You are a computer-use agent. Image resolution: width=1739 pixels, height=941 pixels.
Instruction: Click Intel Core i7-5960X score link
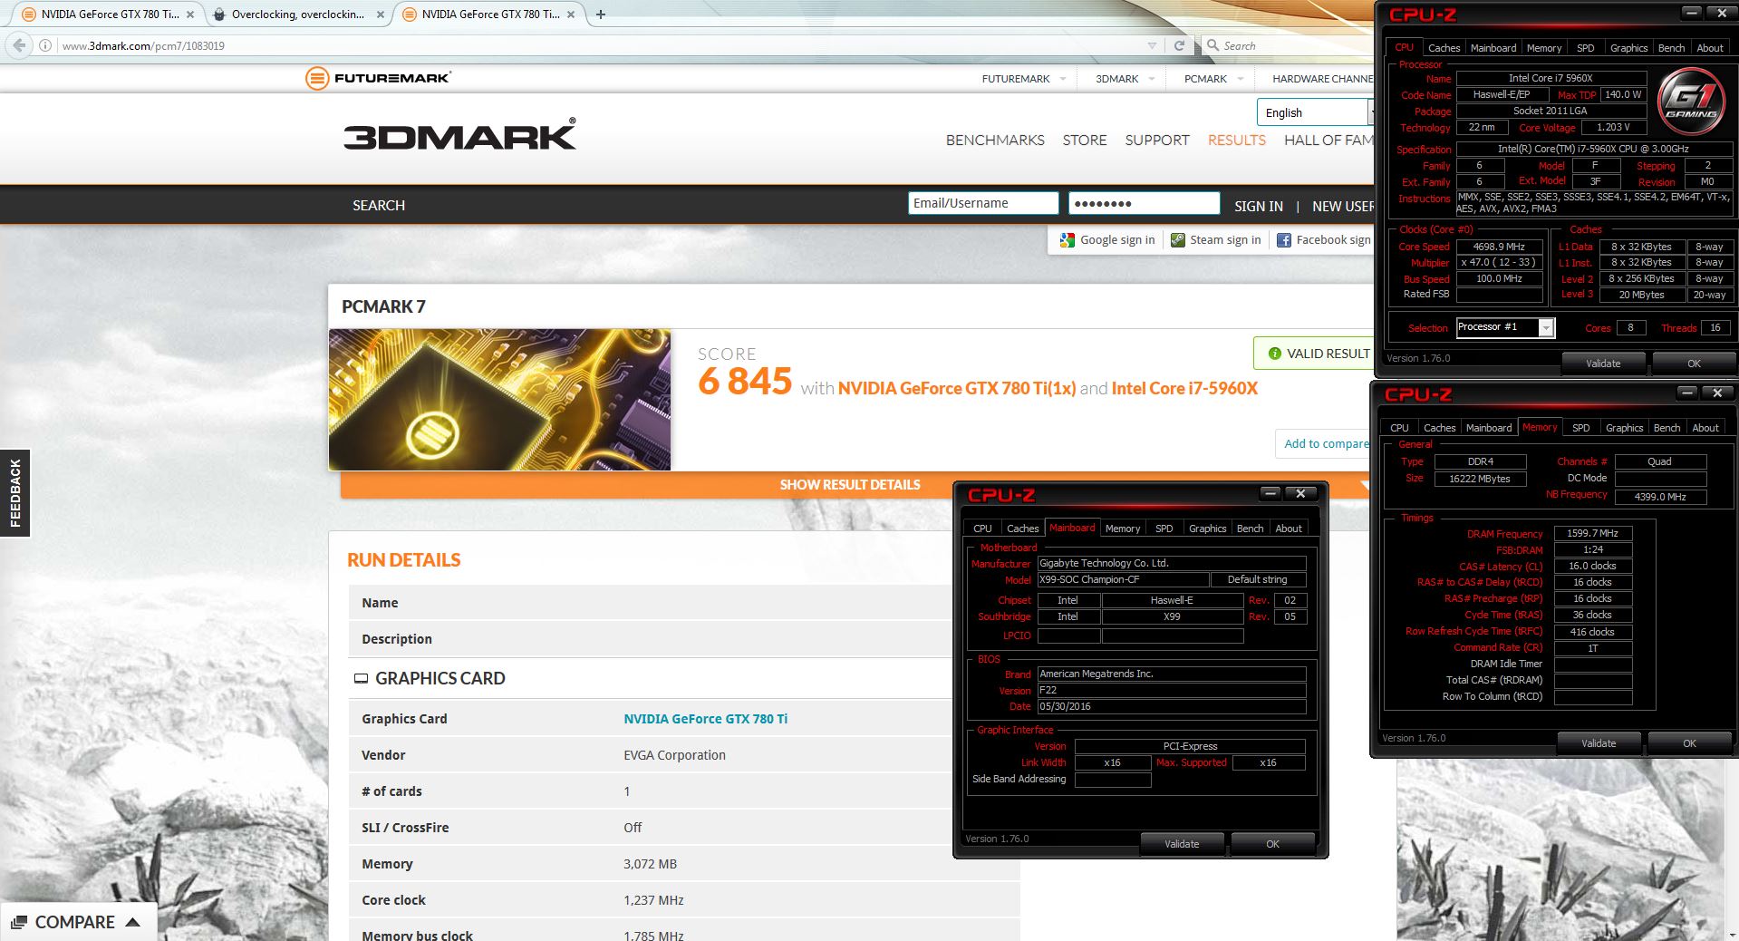(1184, 388)
